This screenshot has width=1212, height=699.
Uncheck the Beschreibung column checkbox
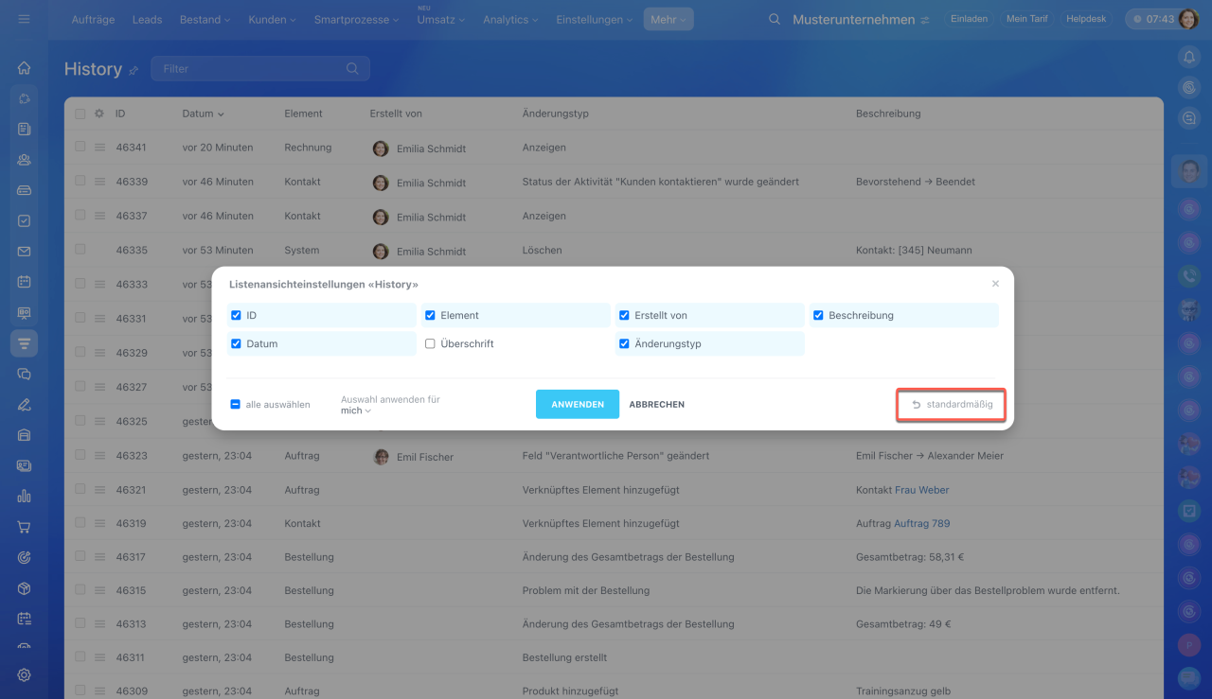[818, 315]
